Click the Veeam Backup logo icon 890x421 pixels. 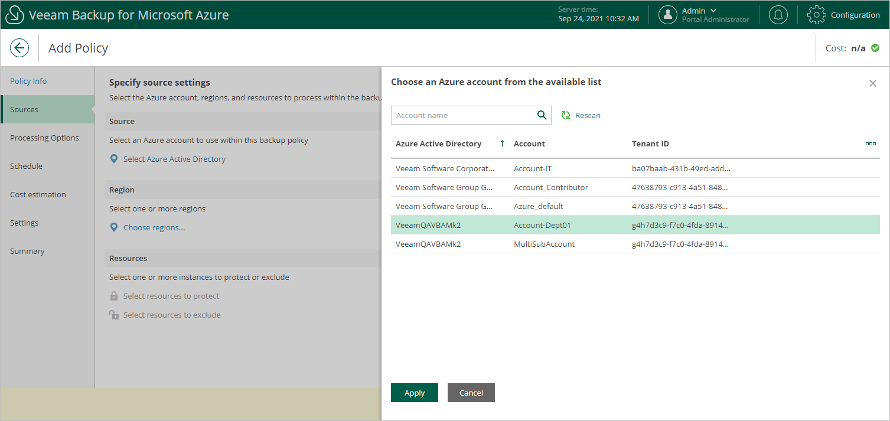tap(15, 15)
